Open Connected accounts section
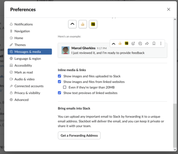 30,86
